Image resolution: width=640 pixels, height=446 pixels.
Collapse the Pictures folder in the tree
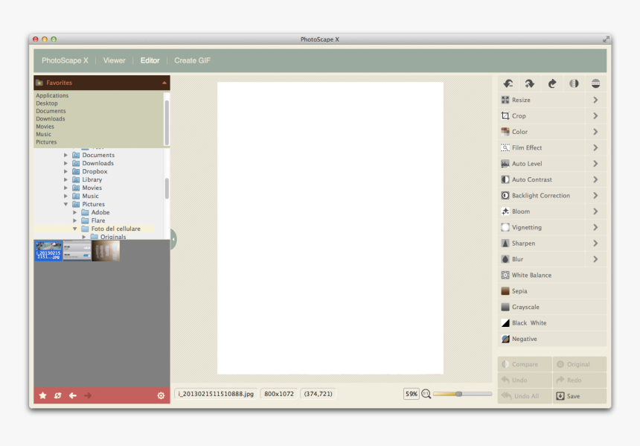(x=65, y=204)
